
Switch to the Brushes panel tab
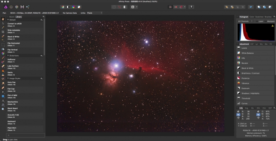click(268, 17)
